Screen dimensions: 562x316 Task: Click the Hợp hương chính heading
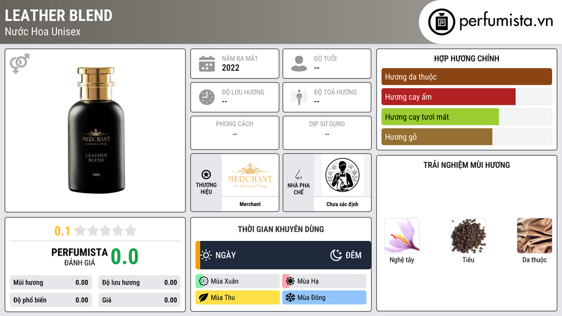coord(467,58)
